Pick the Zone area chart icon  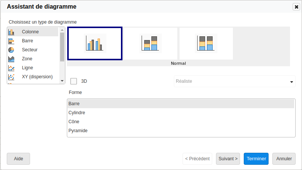click(11, 59)
